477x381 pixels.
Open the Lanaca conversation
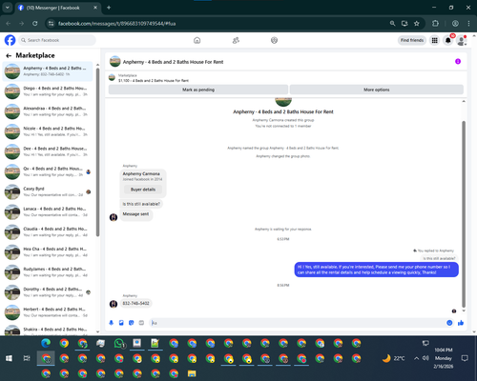pos(48,211)
